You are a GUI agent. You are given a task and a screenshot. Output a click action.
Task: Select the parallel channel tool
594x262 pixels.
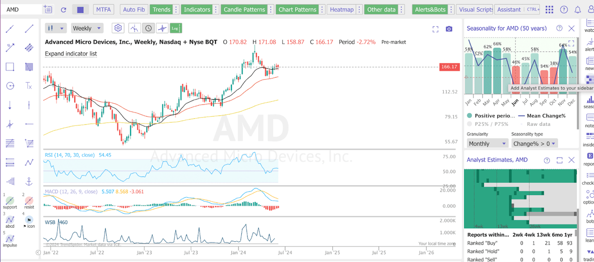click(29, 48)
